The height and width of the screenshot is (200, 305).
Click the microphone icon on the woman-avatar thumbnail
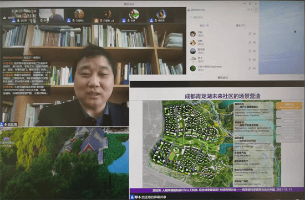156,20
